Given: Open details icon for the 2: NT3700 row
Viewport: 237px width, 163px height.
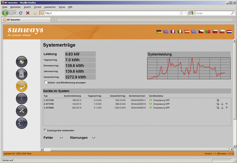Looking at the screenshot, I should 218,104.
